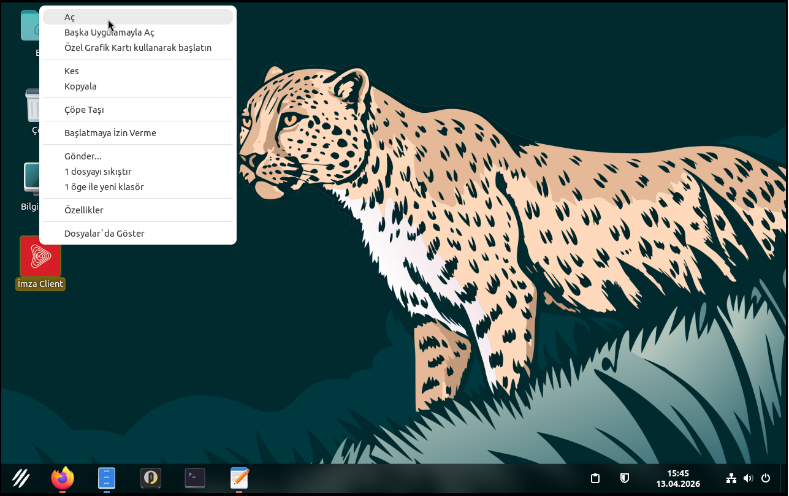Image resolution: width=789 pixels, height=496 pixels.
Task: Click the power button in the system tray
Action: pos(766,478)
